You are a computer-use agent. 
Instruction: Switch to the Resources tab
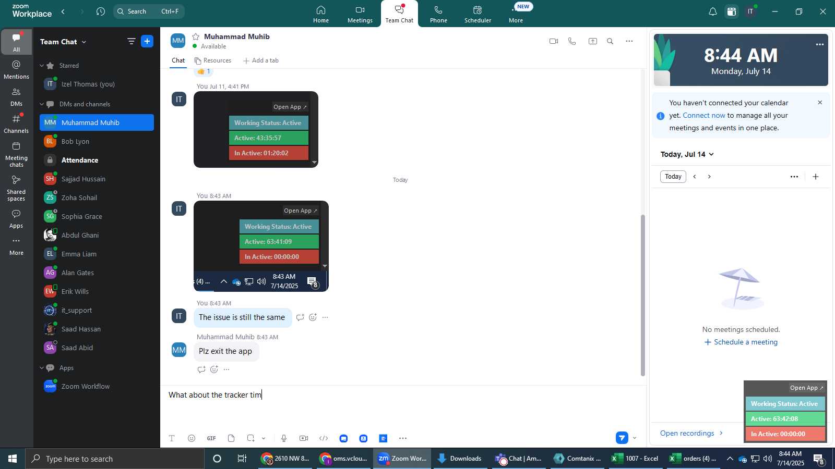click(x=213, y=60)
